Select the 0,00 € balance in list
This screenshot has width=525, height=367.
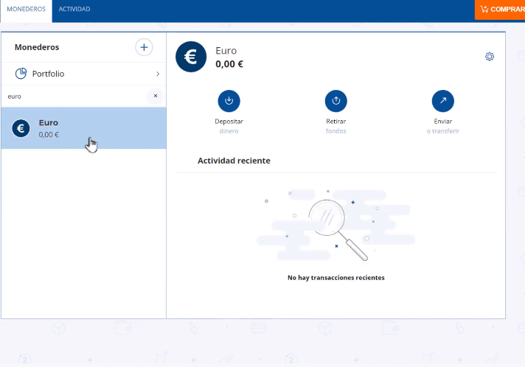pyautogui.click(x=49, y=135)
